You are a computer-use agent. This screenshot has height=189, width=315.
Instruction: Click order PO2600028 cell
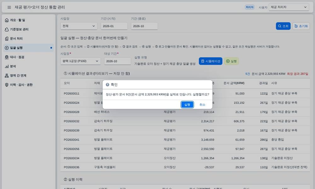point(72,112)
